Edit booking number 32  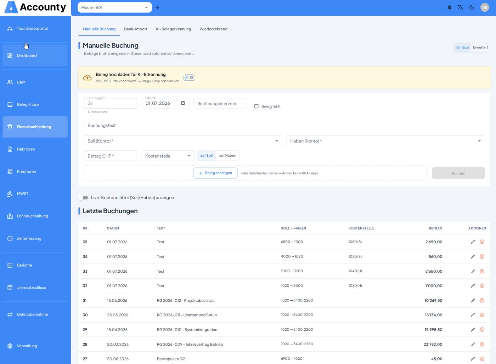473,286
